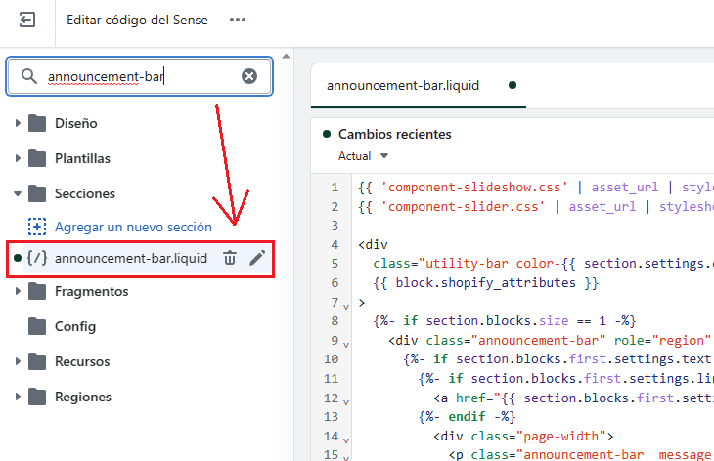This screenshot has height=461, width=714.
Task: Click line number 13 in gutter
Action: coord(331,417)
